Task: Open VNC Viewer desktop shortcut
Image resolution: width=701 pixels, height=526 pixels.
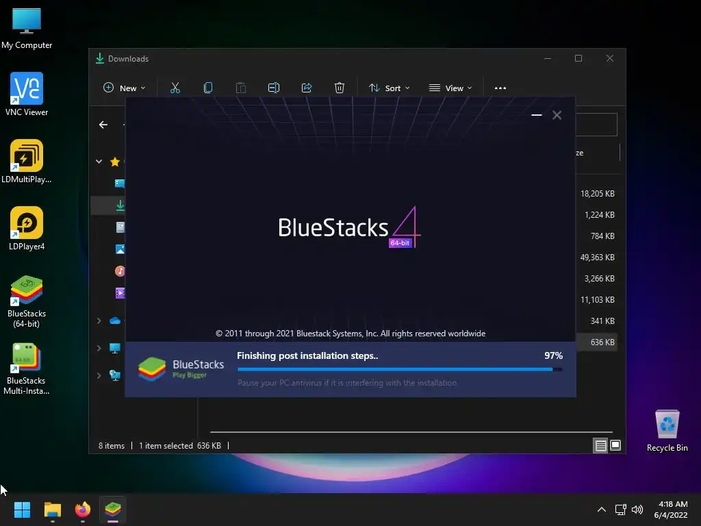Action: pos(27,95)
